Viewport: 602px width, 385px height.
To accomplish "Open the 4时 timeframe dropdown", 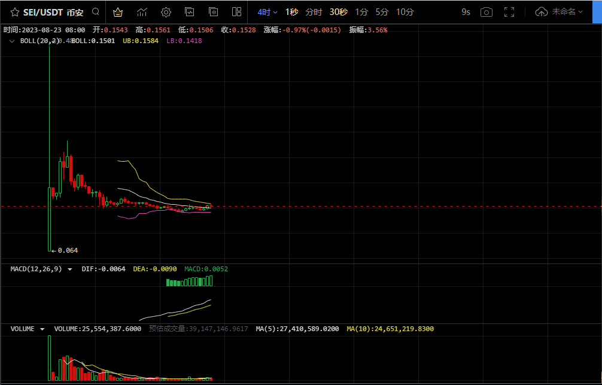I will (267, 13).
